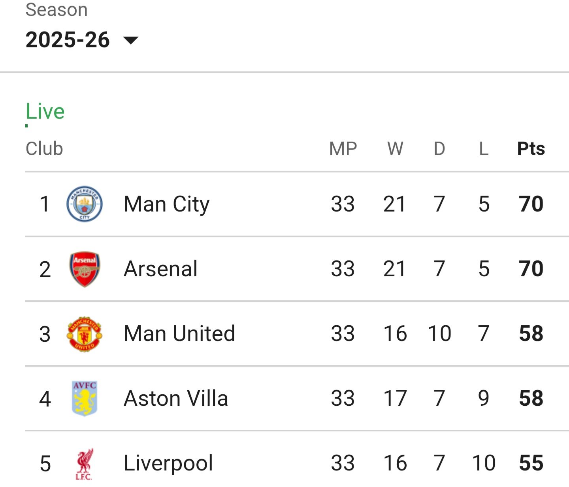Click the D column header
The image size is (569, 487).
[x=439, y=149]
